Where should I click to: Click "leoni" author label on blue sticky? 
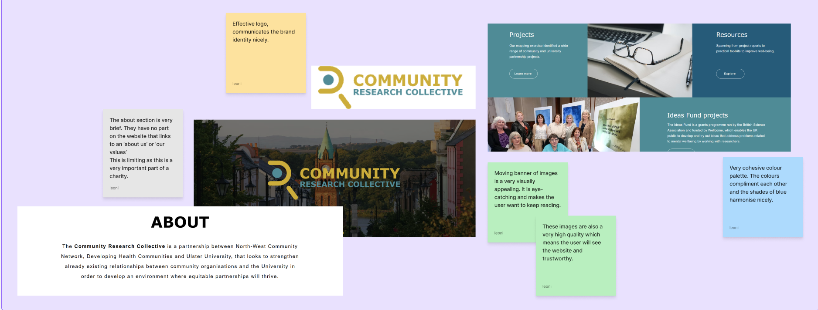[734, 228]
